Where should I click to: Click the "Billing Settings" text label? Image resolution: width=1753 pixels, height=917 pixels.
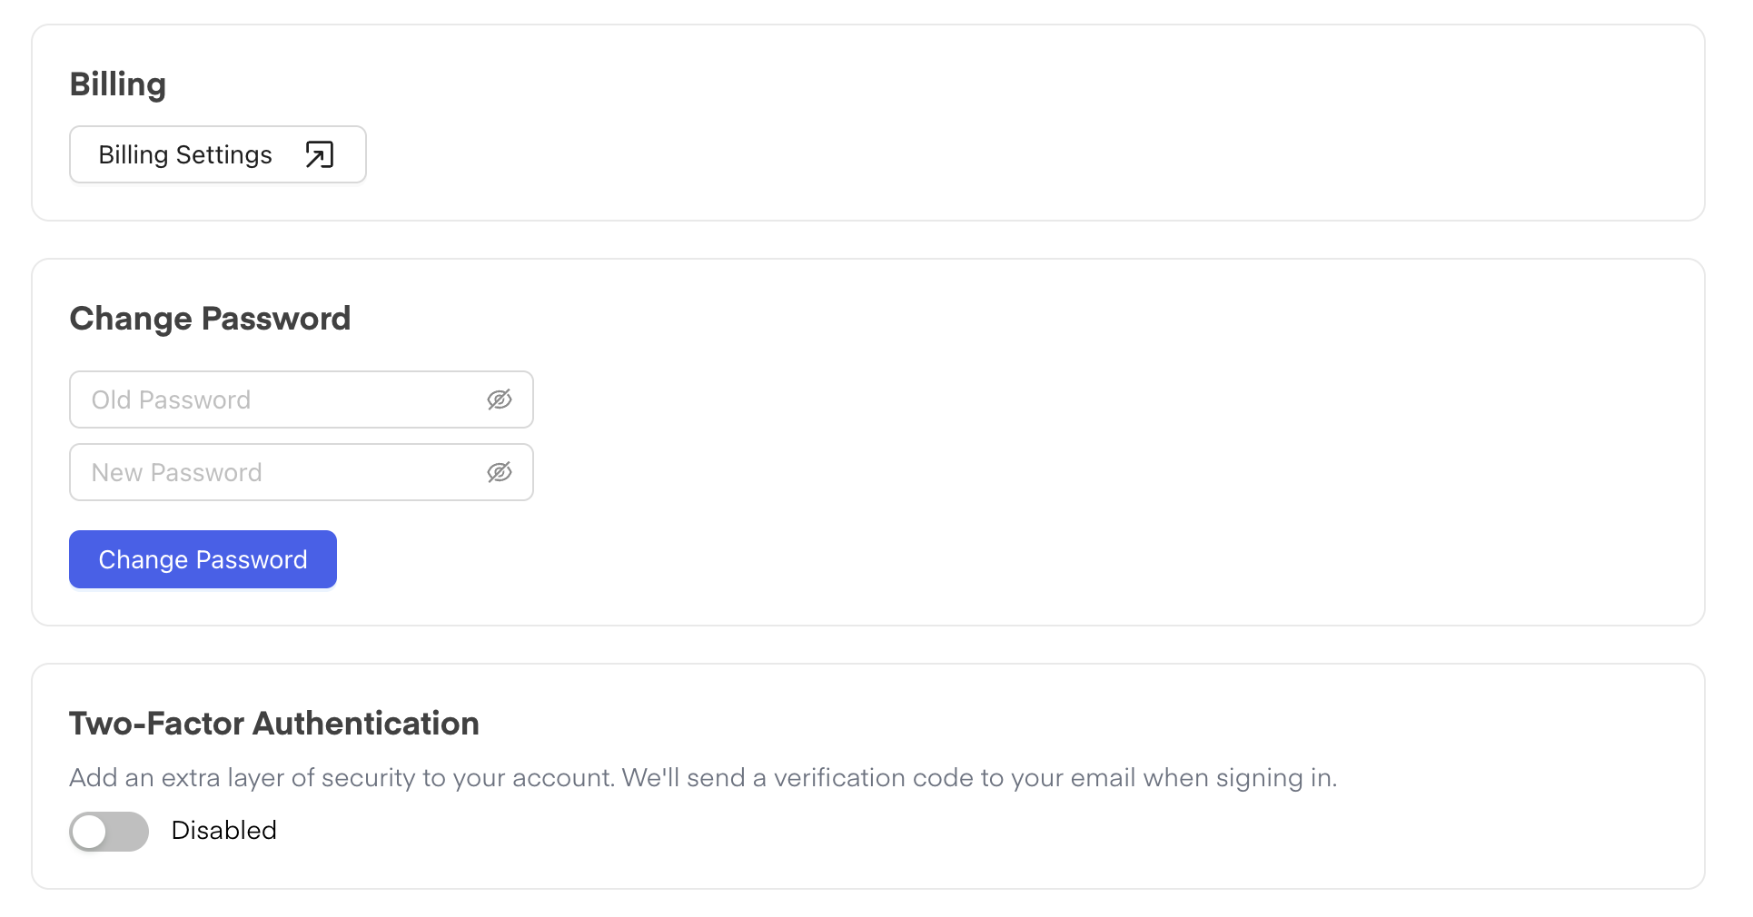[x=185, y=154]
